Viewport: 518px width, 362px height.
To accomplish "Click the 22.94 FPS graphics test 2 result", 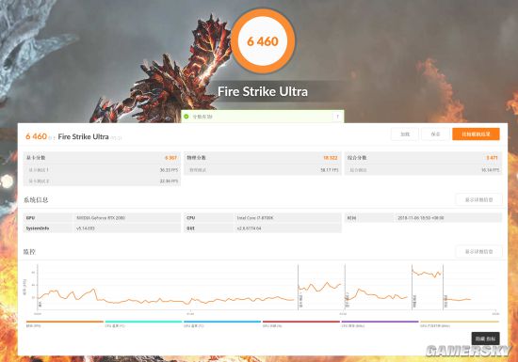I will pyautogui.click(x=169, y=181).
